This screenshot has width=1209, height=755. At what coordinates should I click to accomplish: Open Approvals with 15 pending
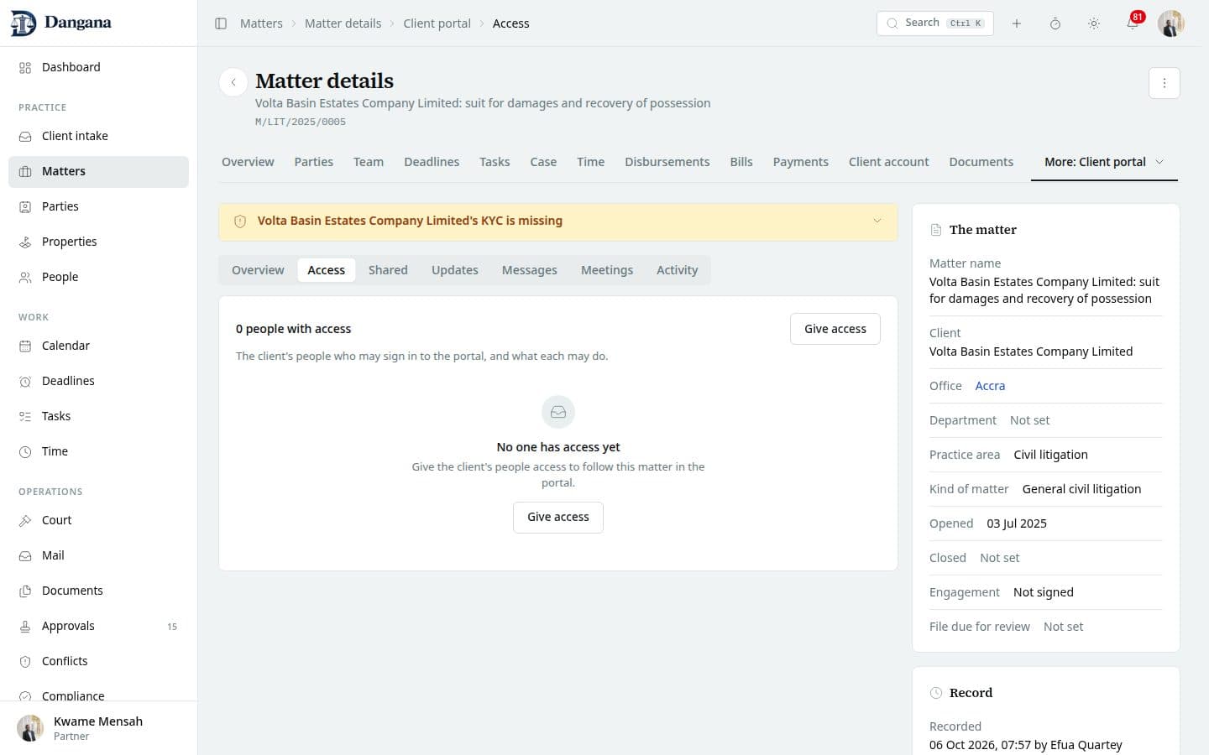[98, 626]
